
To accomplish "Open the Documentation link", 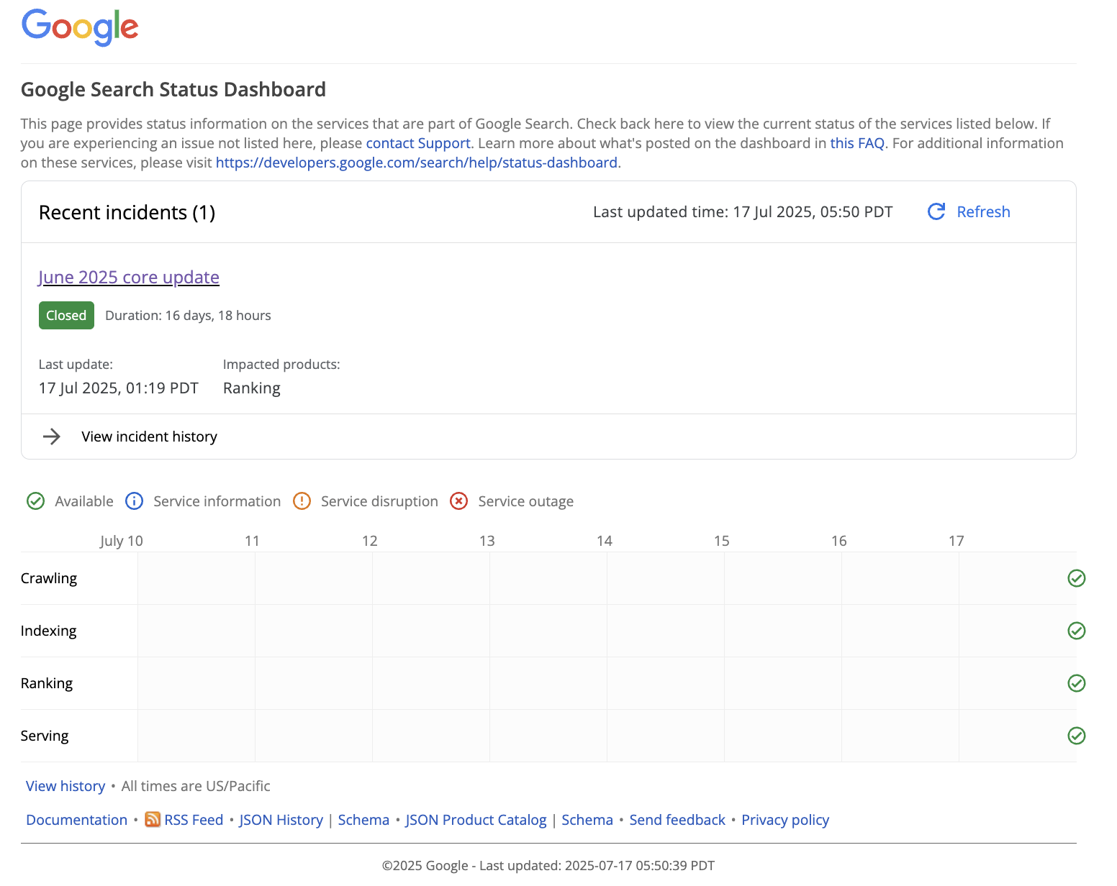I will (76, 819).
